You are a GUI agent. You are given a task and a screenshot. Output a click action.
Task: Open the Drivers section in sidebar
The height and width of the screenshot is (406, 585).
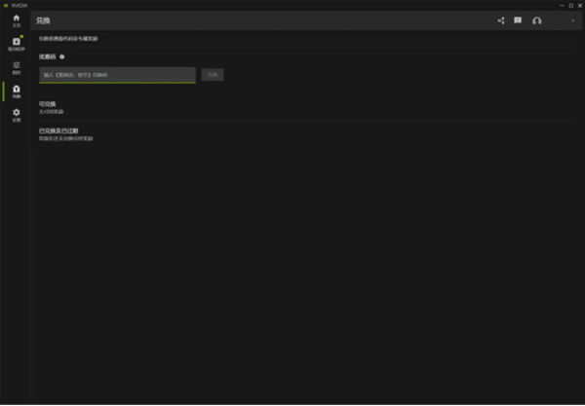coord(16,43)
